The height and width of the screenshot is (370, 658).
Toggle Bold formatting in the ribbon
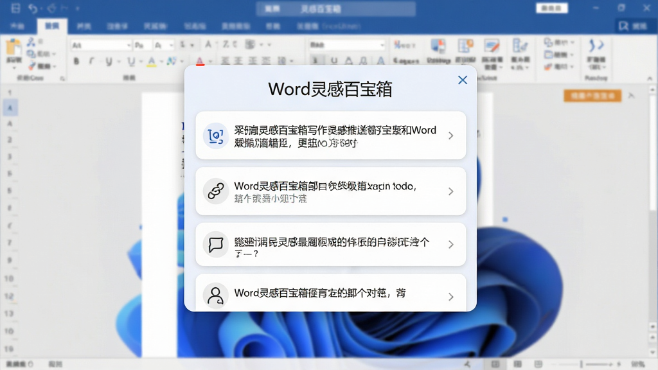[76, 61]
